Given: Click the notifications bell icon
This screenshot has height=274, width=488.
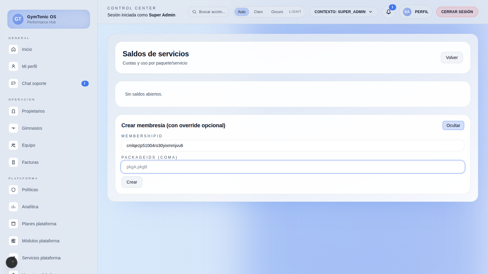Looking at the screenshot, I should [388, 12].
